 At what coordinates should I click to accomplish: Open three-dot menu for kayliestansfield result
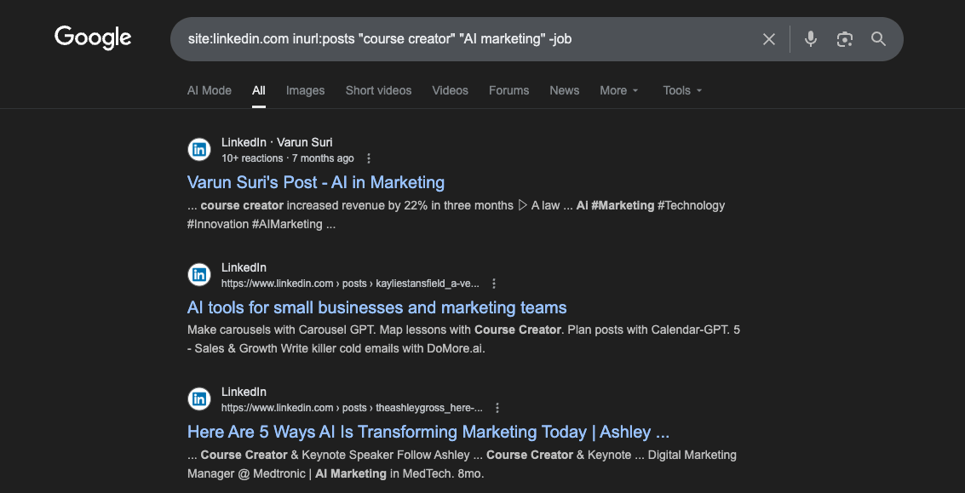click(x=494, y=284)
